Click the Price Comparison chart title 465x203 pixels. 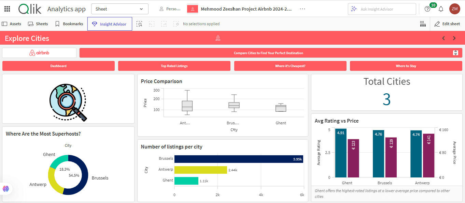[161, 81]
